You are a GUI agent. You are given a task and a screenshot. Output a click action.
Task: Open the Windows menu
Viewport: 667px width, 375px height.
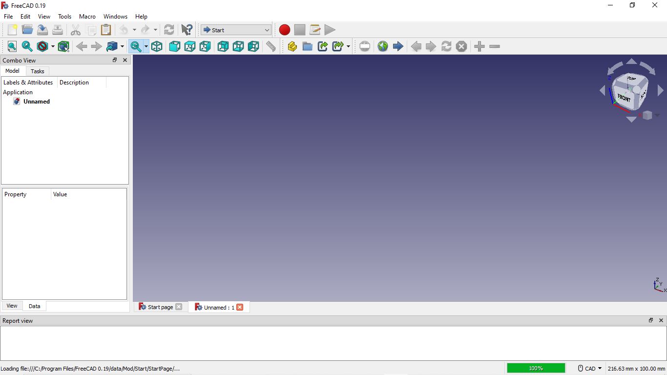point(115,16)
